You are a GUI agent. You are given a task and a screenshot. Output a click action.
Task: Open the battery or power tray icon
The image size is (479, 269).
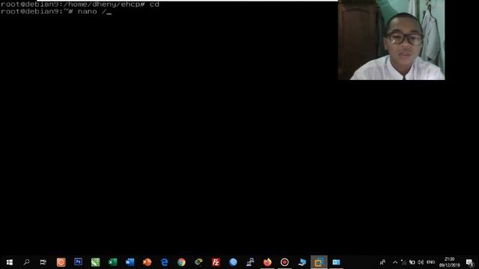coord(412,262)
